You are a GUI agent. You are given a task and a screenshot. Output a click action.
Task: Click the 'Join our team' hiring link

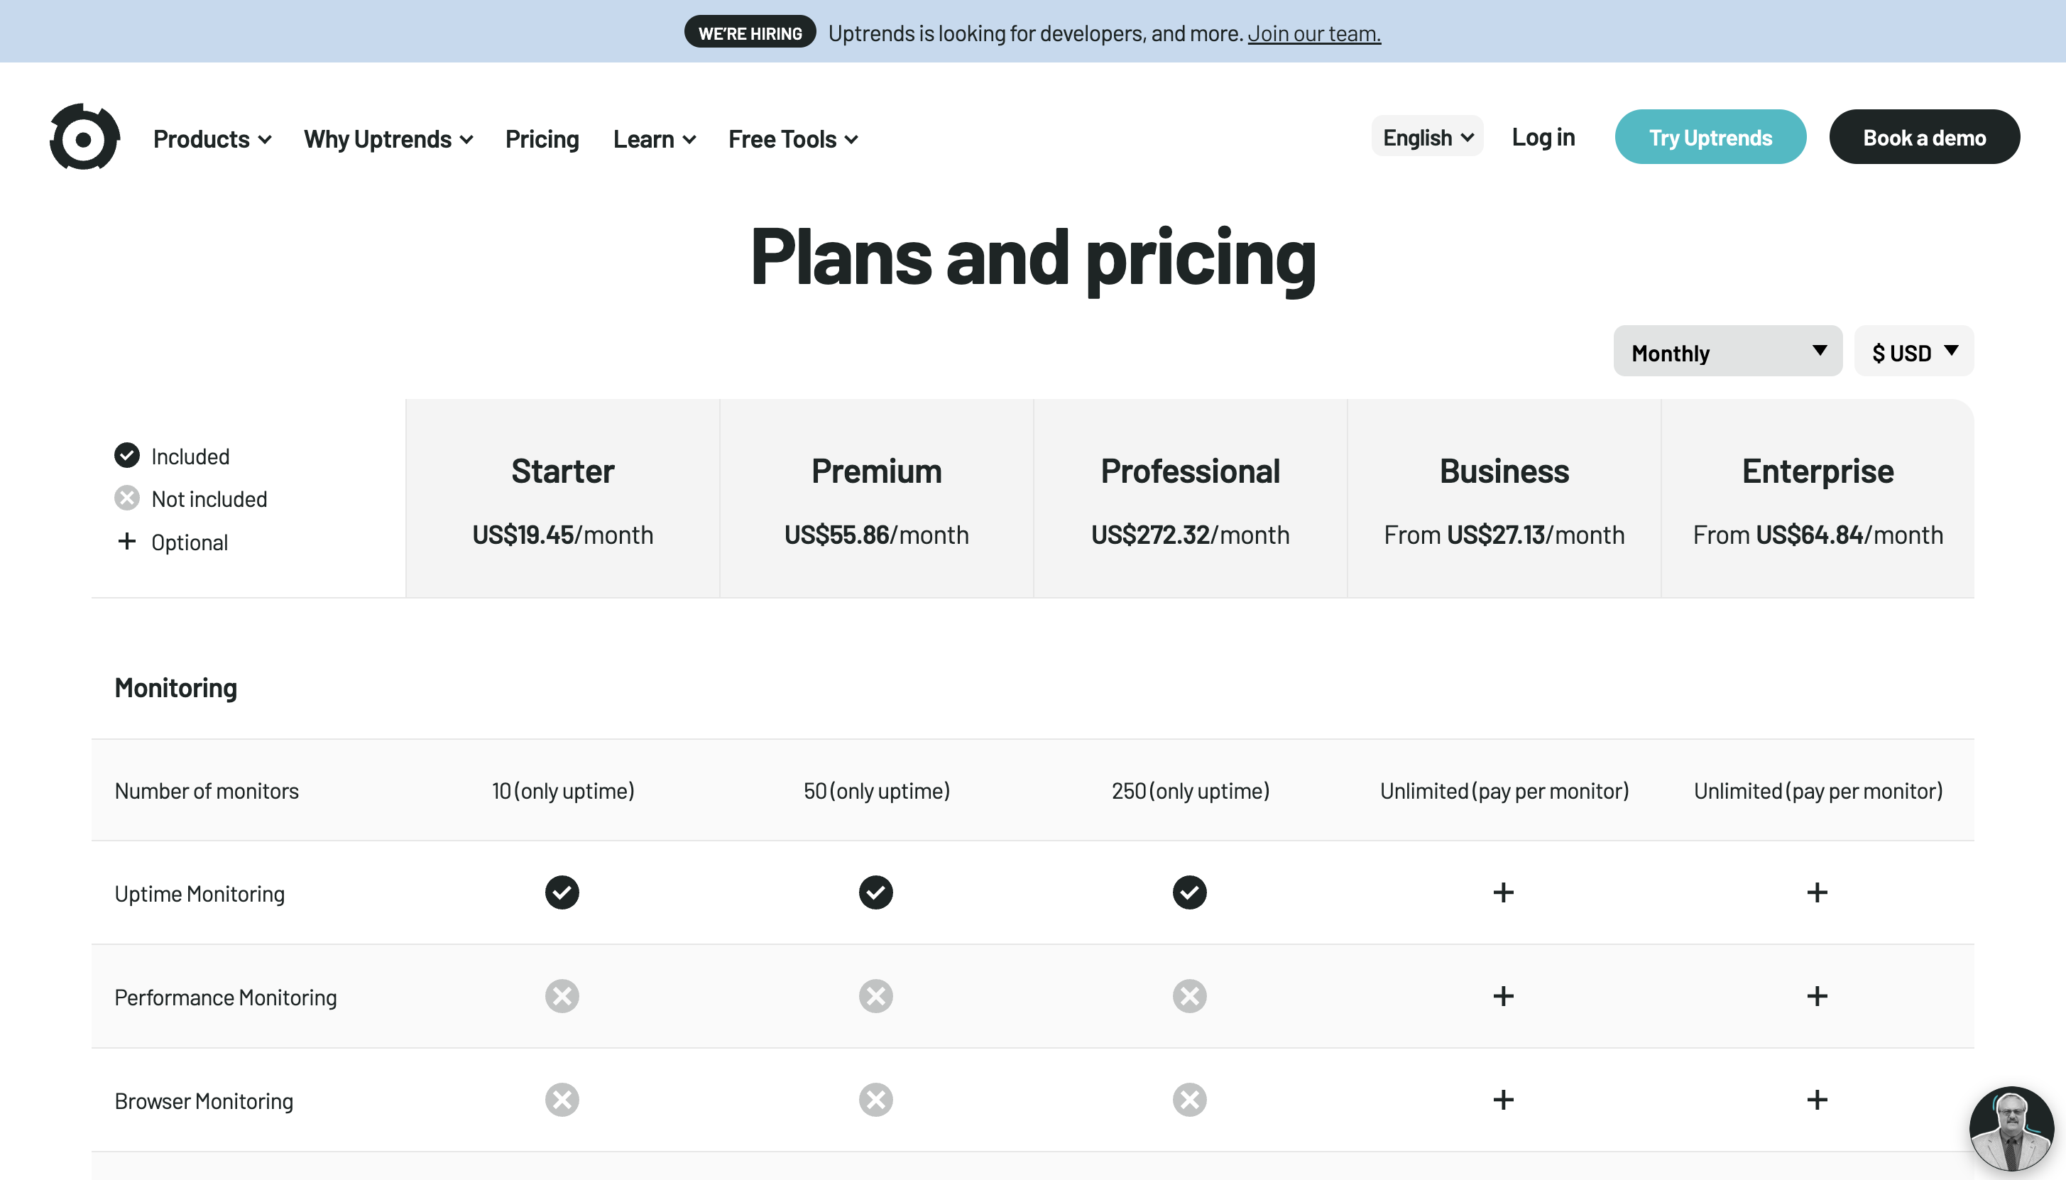coord(1314,31)
